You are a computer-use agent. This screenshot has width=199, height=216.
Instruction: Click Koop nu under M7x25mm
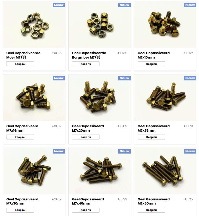click(151, 137)
